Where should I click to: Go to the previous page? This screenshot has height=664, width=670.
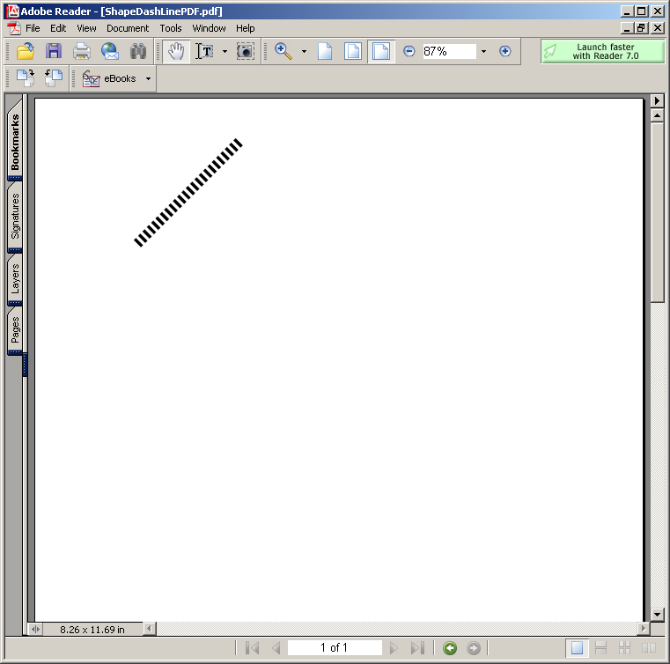[276, 648]
